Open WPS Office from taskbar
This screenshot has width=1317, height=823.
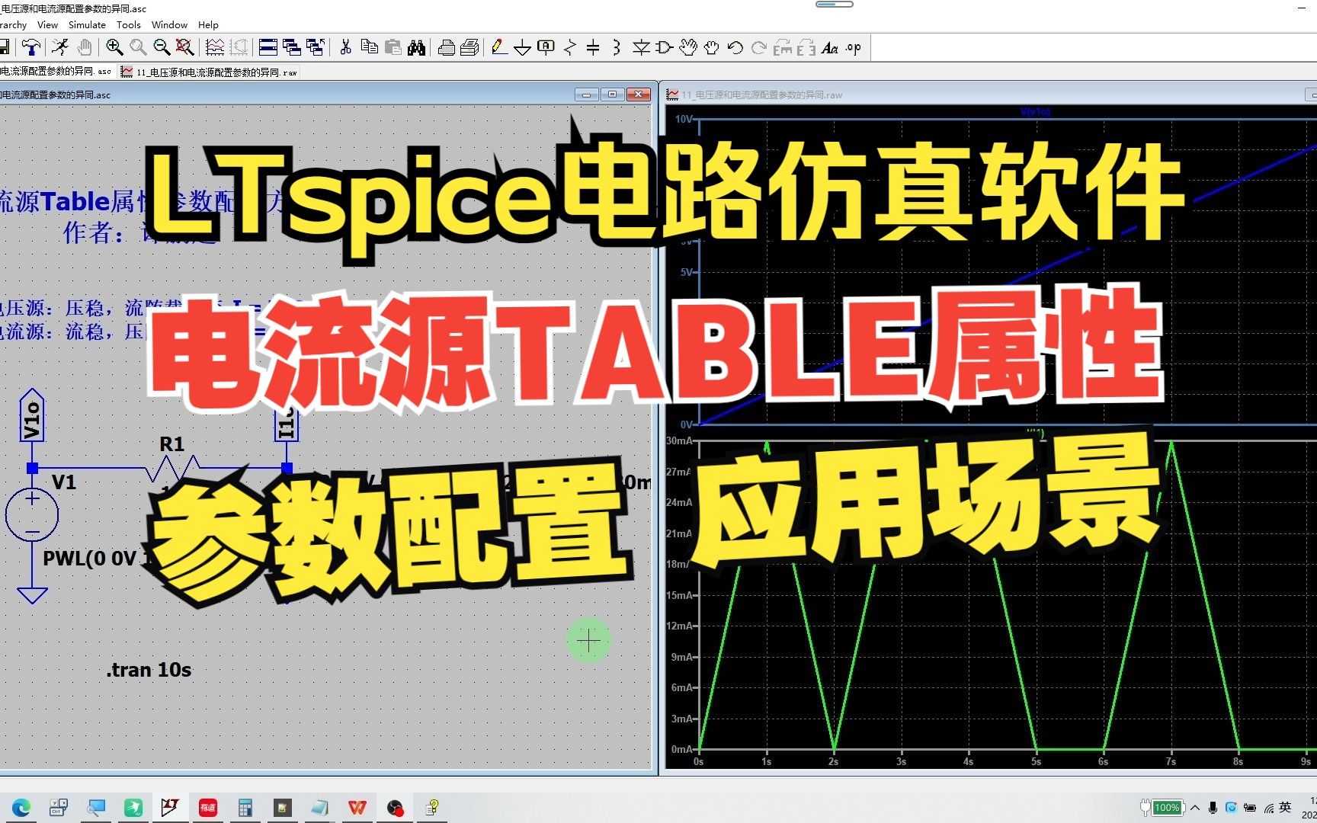357,808
